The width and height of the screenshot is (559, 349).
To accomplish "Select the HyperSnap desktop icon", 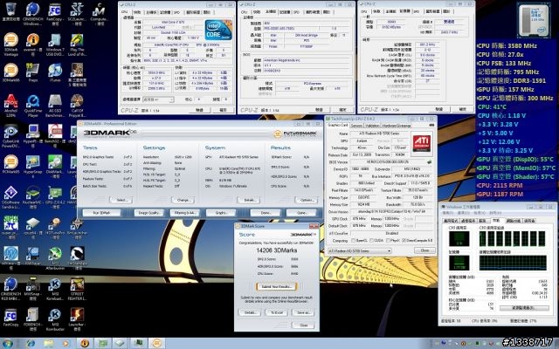I will 32,167.
